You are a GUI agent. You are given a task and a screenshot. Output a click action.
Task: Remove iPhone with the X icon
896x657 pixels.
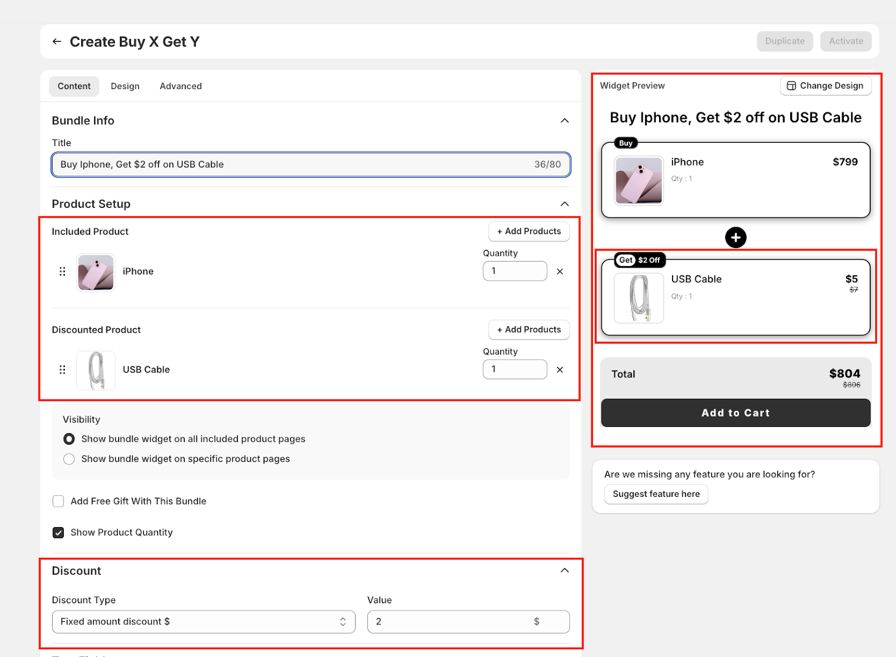(559, 272)
